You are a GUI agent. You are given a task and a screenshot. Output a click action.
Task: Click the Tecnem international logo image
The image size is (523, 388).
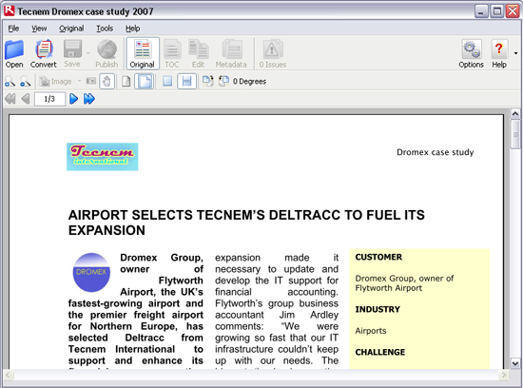coord(103,157)
